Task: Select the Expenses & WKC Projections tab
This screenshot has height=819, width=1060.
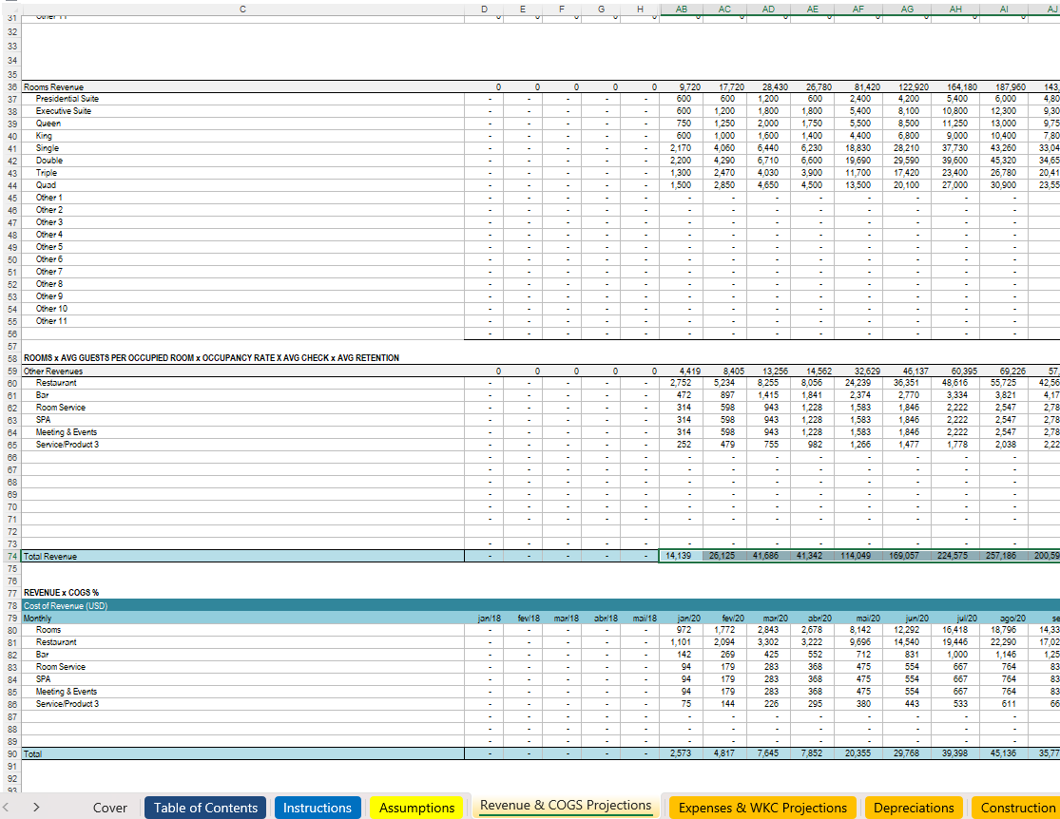Action: pyautogui.click(x=762, y=808)
